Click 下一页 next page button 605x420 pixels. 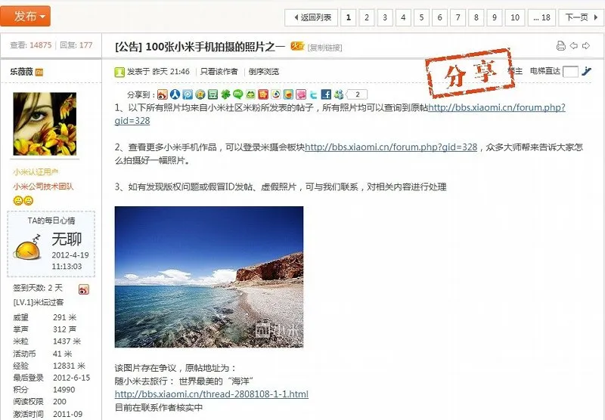[x=582, y=17]
